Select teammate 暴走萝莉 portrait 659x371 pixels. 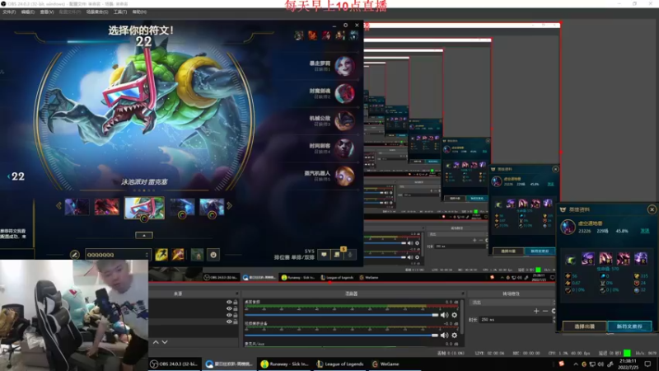344,66
